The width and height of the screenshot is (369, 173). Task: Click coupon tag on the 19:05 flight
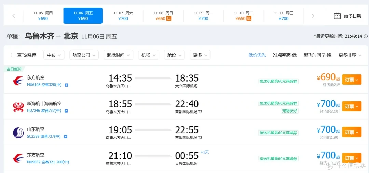278,133
